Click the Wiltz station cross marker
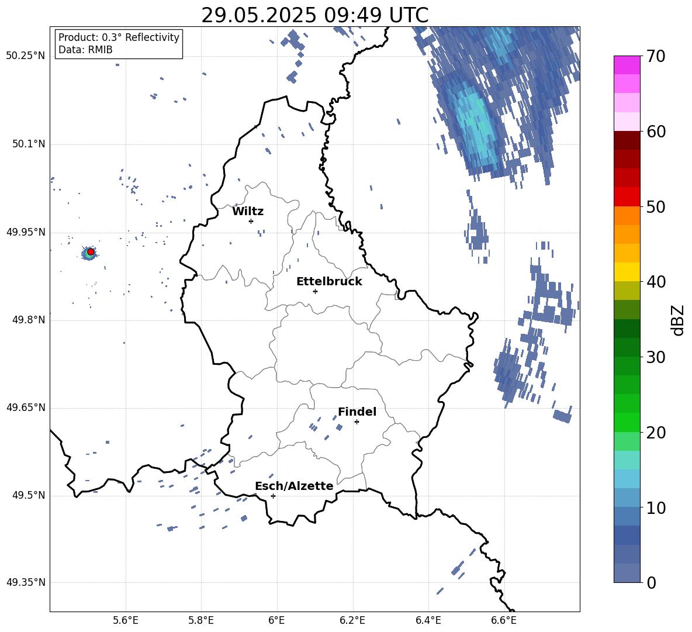This screenshot has height=632, width=692. 251,221
